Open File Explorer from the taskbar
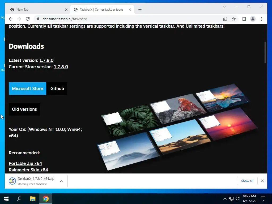This screenshot has width=272, height=204. [32, 199]
